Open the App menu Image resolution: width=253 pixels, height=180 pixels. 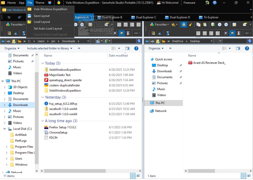coord(22,3)
